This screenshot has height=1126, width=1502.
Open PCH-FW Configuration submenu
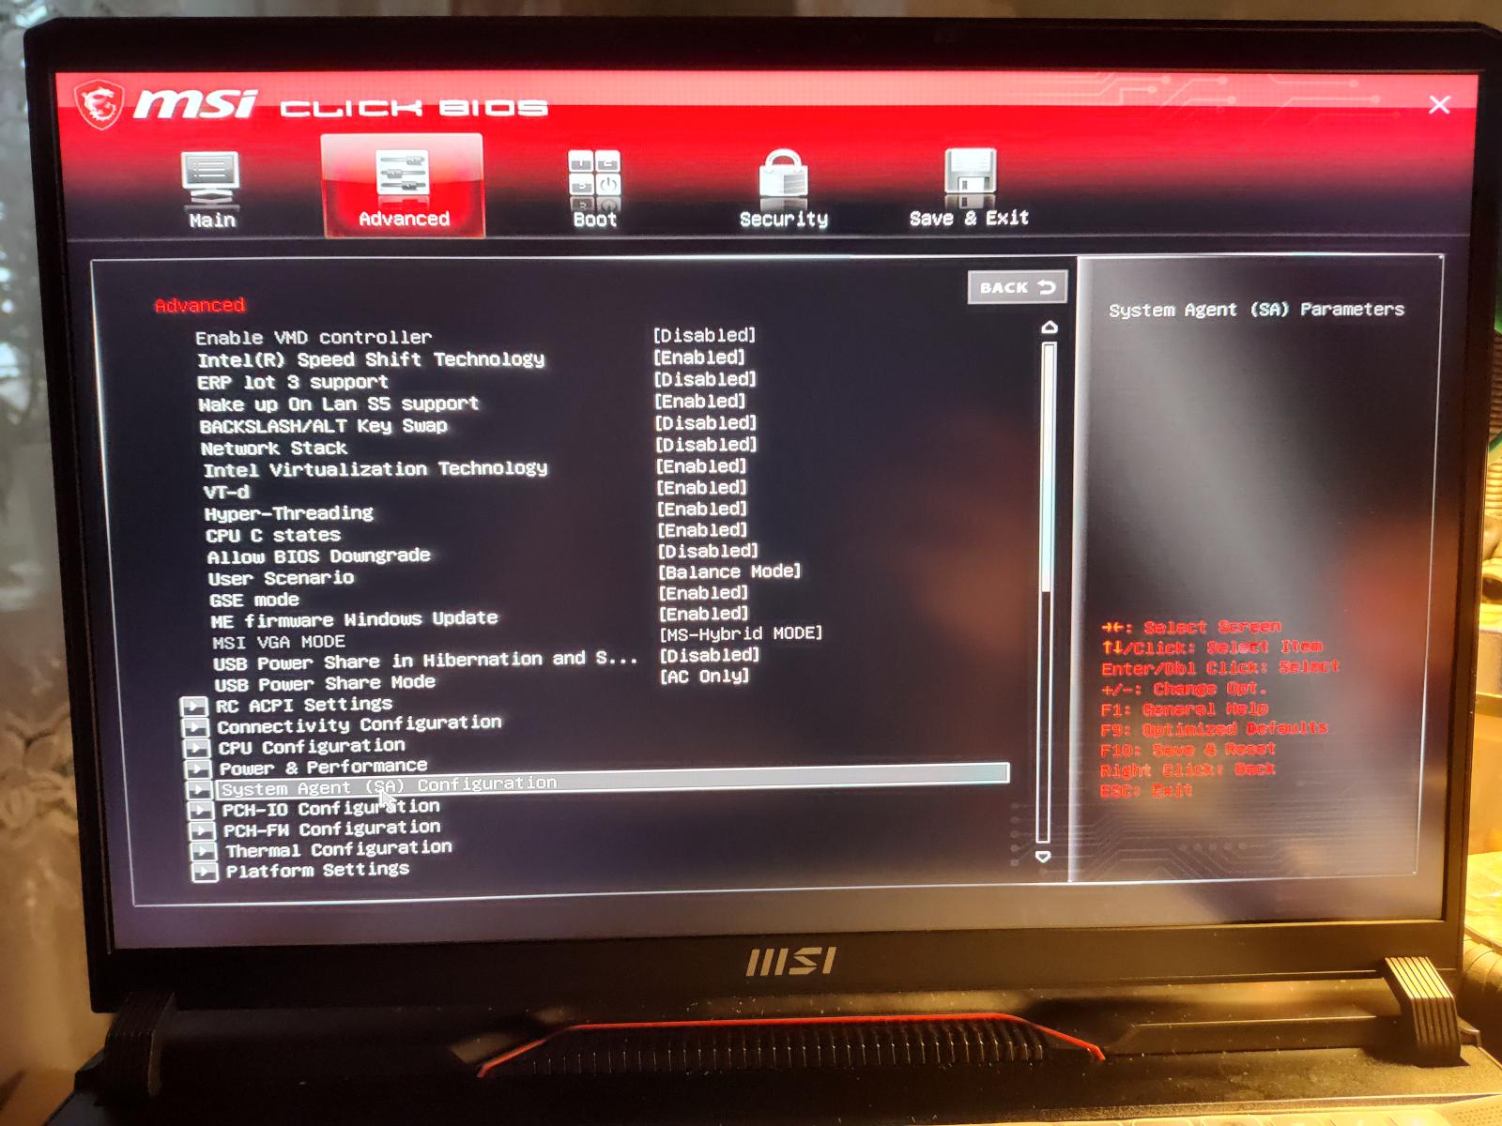point(331,829)
